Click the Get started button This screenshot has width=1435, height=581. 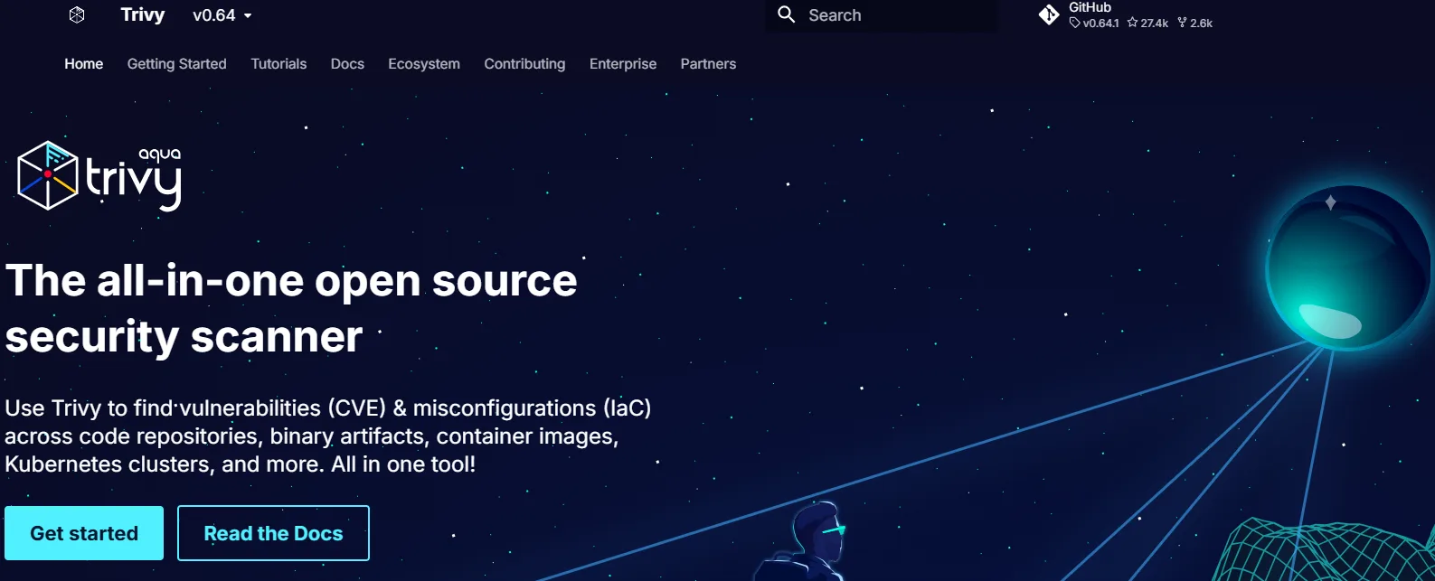(x=84, y=533)
